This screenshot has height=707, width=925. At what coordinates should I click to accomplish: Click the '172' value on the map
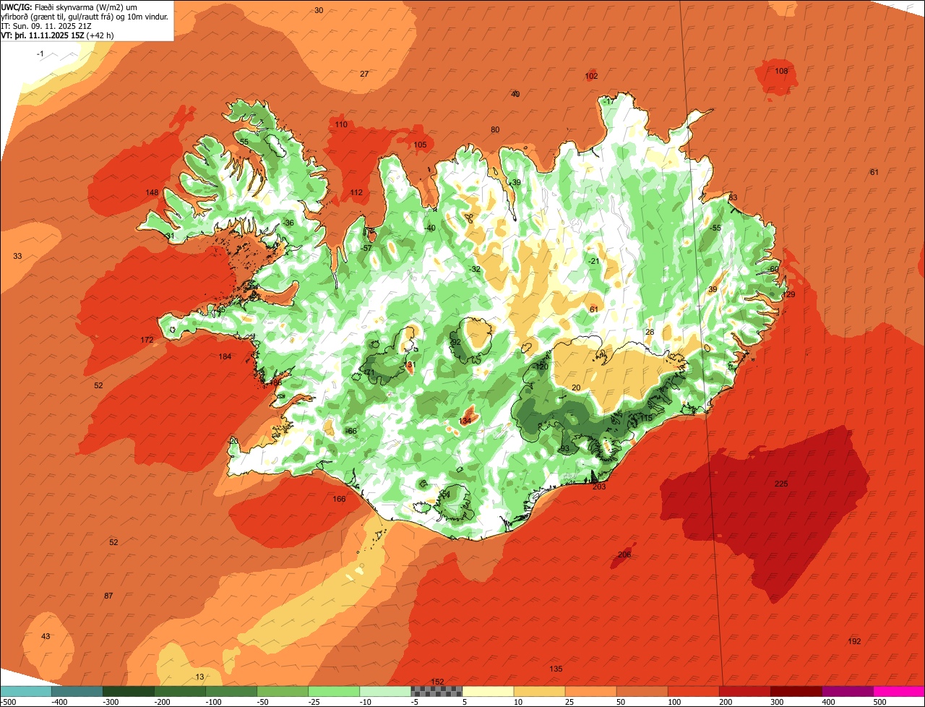(x=147, y=340)
